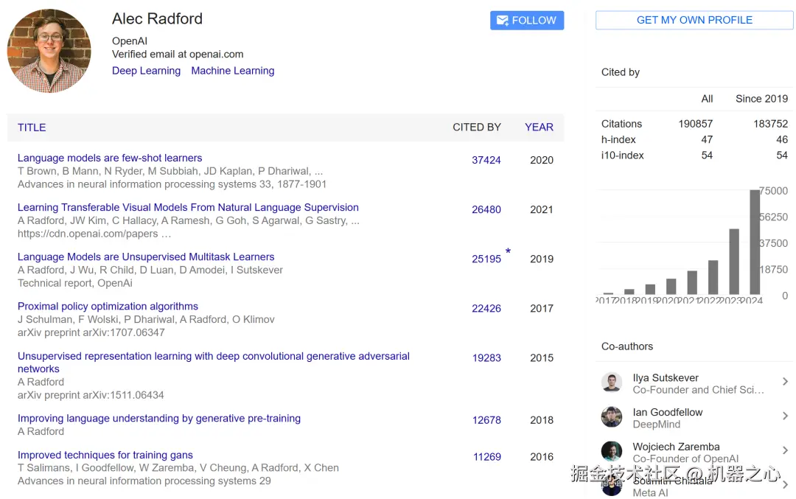Open Ilya Sutskever's co-author avatar

click(x=612, y=383)
